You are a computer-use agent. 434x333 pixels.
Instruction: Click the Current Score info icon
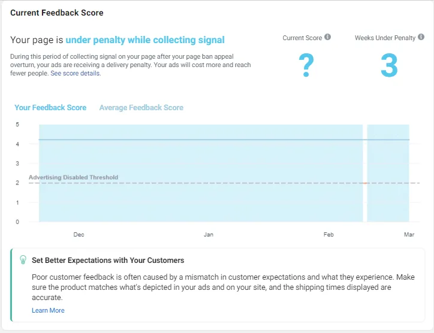pos(327,37)
